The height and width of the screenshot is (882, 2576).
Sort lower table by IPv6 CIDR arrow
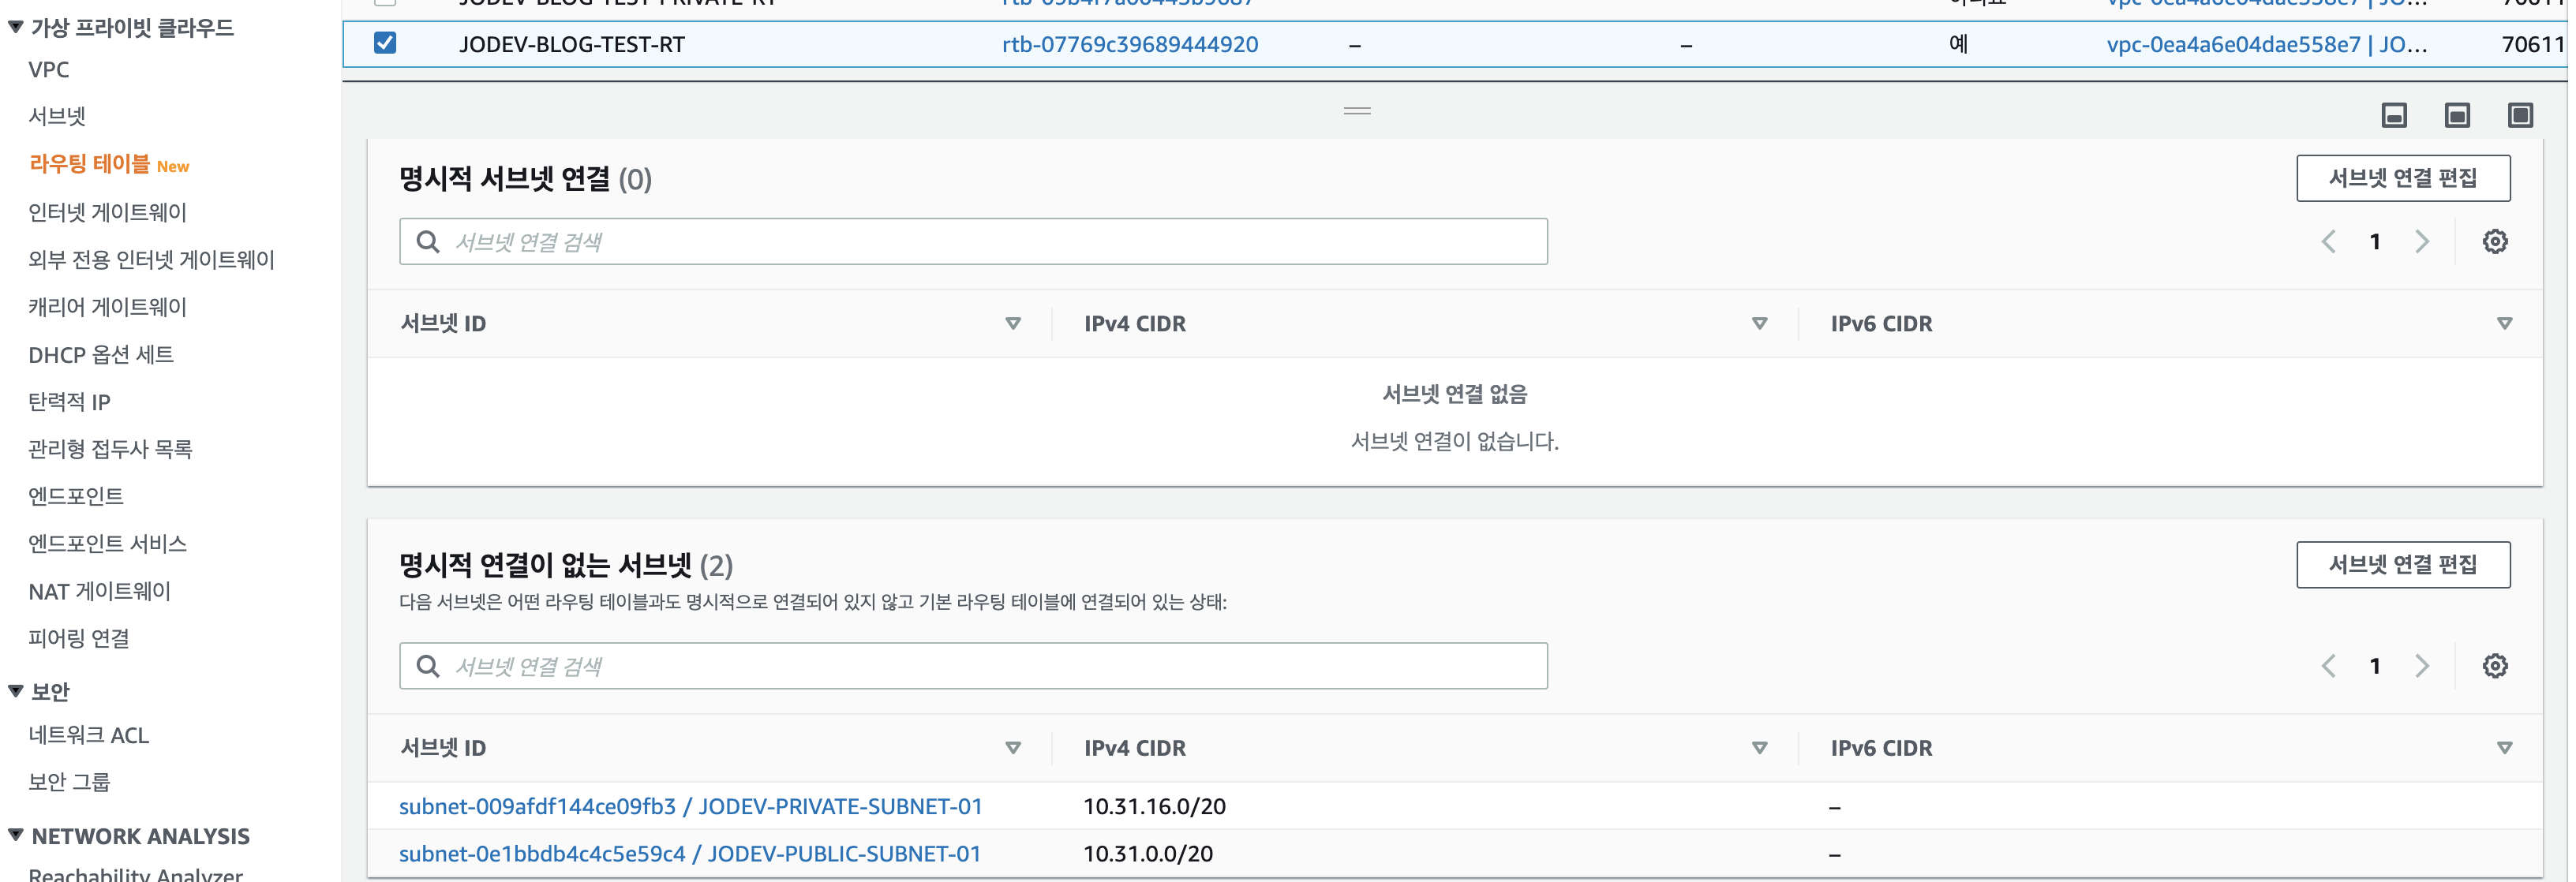tap(2504, 748)
